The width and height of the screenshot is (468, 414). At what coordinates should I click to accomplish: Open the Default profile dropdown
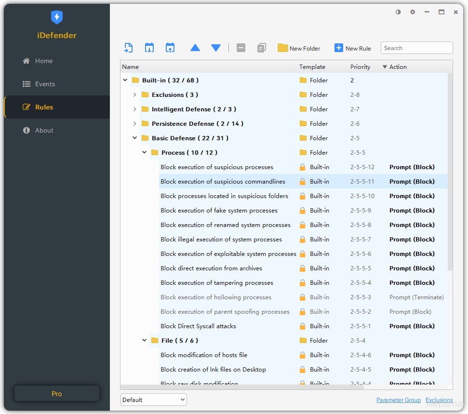(x=153, y=400)
